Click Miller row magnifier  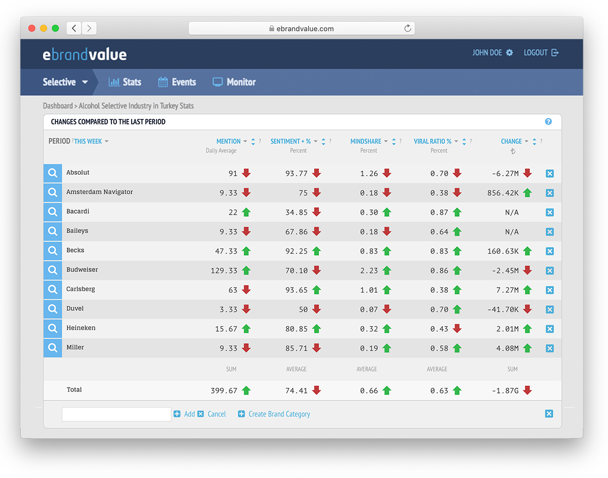tap(53, 348)
